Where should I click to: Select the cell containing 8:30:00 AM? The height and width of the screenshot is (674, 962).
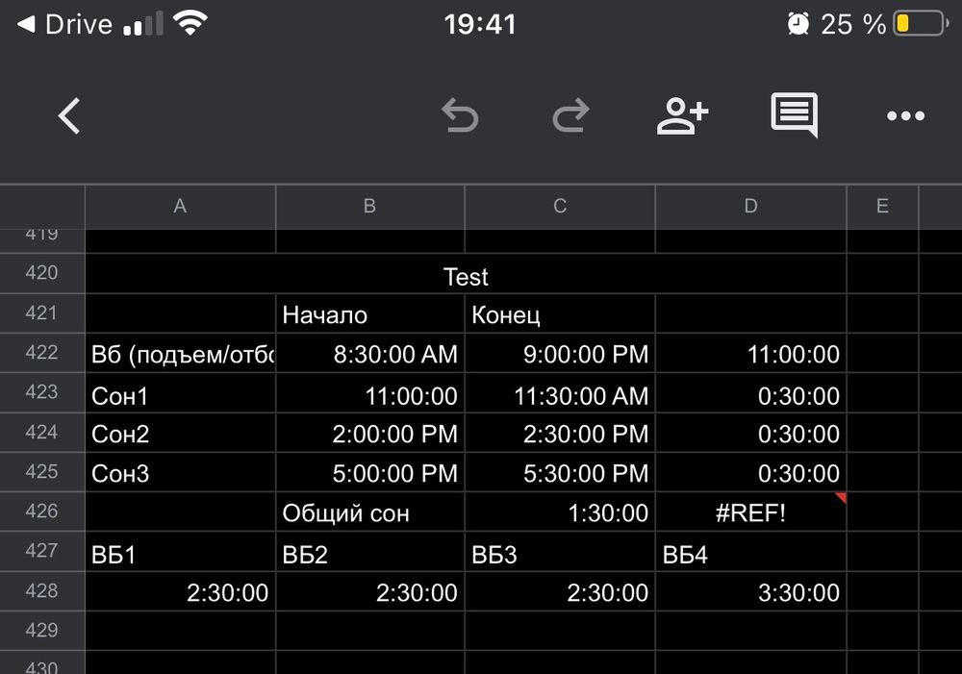pyautogui.click(x=369, y=355)
